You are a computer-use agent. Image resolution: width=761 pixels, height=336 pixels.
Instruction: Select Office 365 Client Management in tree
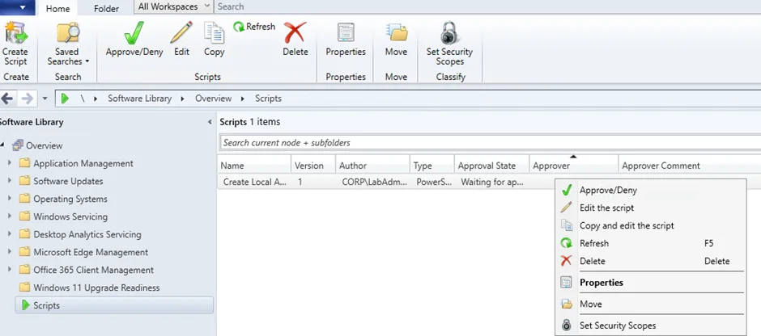click(x=93, y=270)
